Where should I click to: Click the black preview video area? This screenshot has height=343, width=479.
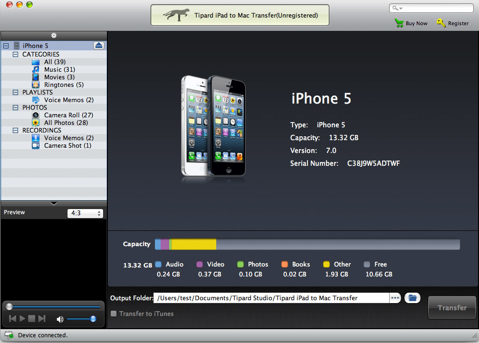pyautogui.click(x=54, y=259)
